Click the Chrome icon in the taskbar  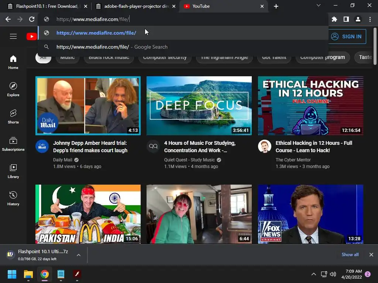point(45,274)
